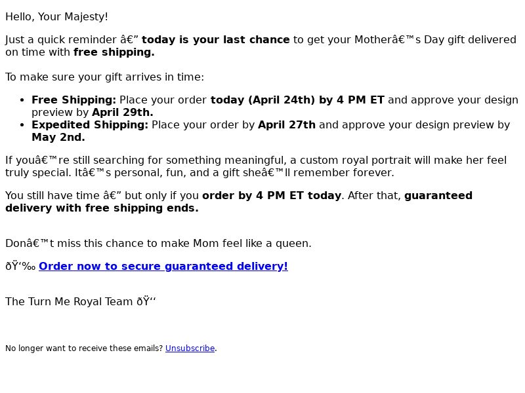Click the bold 'free shipping.' text in first paragraph
Screen dimensions: 525x393
coord(114,52)
